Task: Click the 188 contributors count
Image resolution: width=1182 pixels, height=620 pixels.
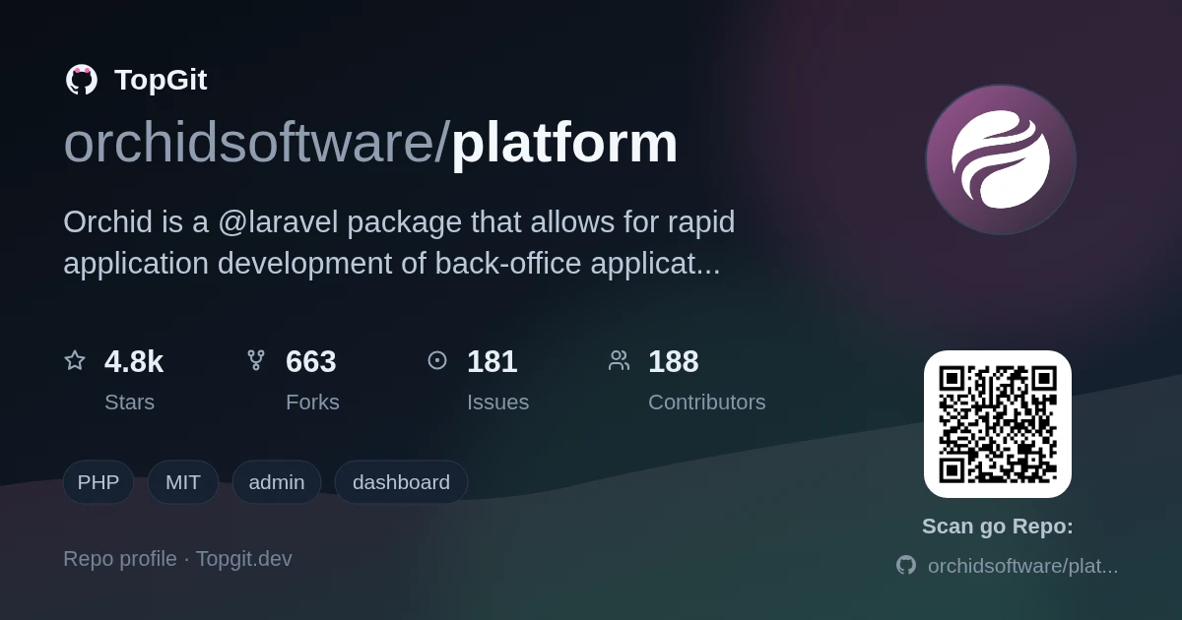Action: pos(674,361)
